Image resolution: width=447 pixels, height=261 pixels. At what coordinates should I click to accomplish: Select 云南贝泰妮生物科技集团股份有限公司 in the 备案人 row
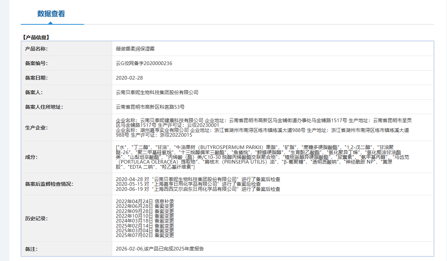coord(157,92)
